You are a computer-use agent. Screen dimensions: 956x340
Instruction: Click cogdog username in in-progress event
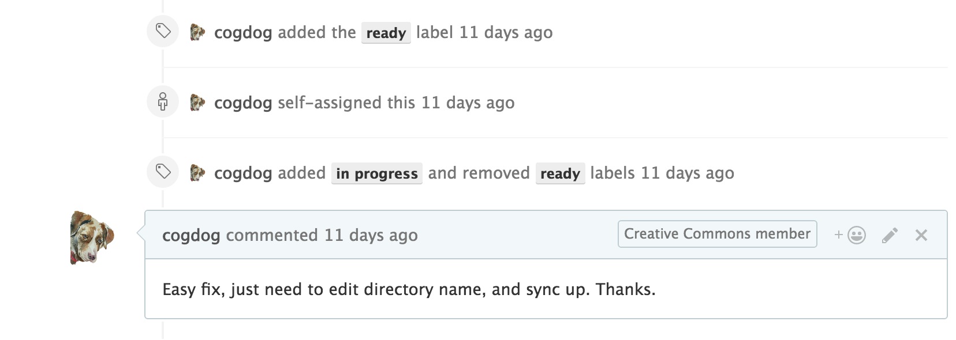[243, 173]
